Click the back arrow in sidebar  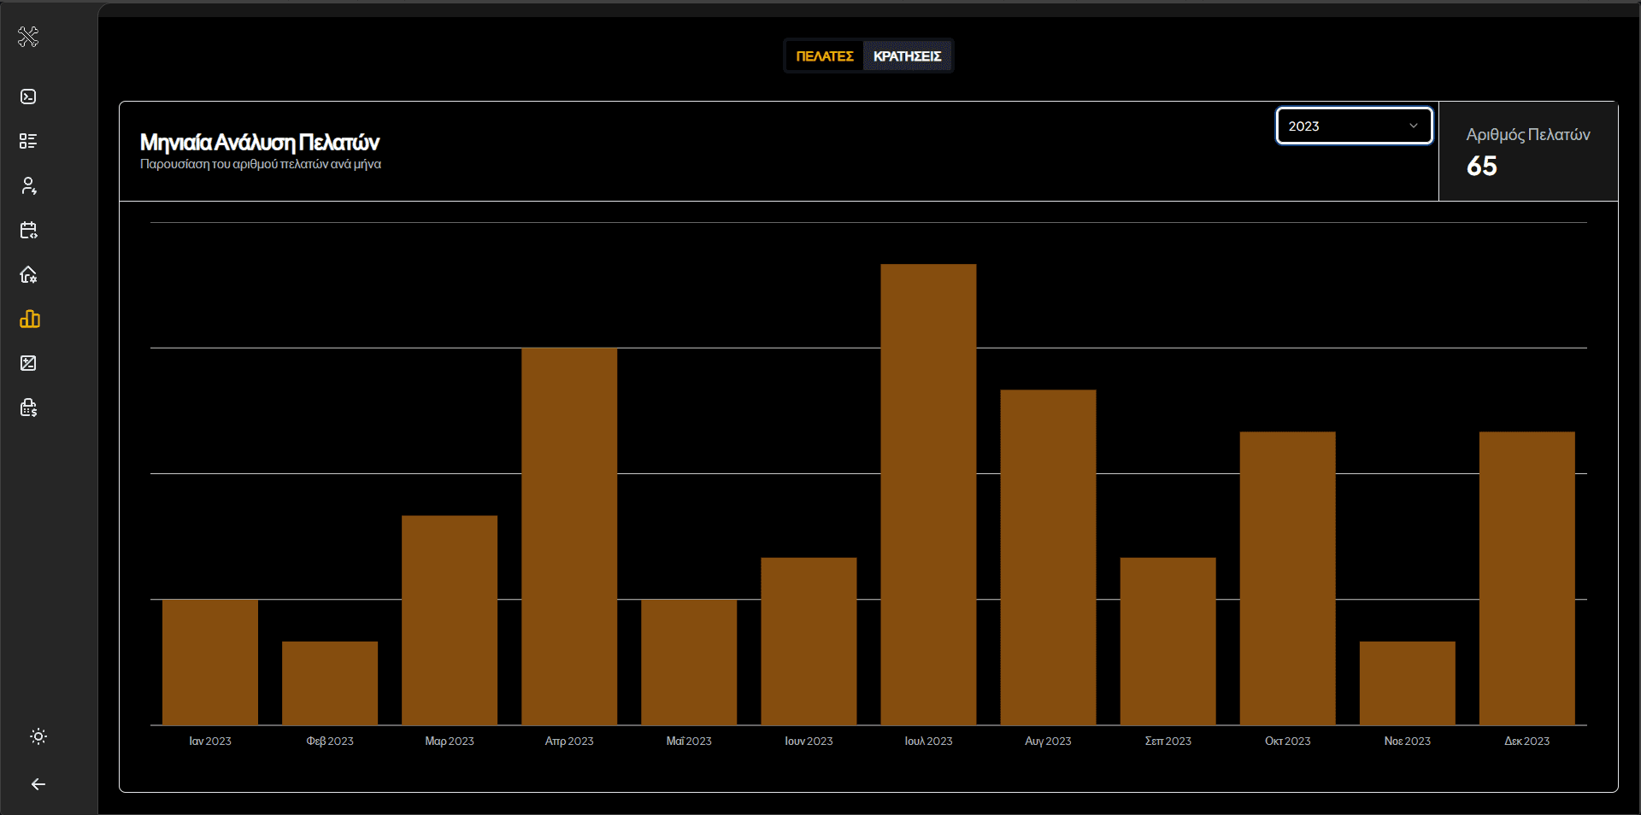pyautogui.click(x=38, y=784)
